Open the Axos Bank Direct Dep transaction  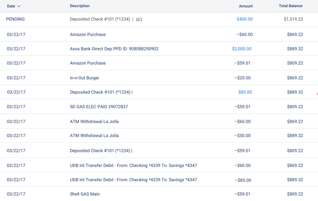159,49
